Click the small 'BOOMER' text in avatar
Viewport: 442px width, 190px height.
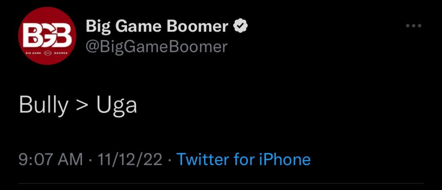62,53
